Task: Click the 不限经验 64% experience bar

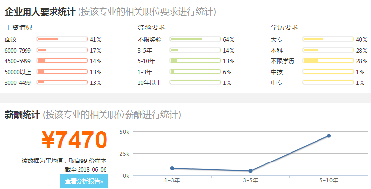Action: click(195, 39)
